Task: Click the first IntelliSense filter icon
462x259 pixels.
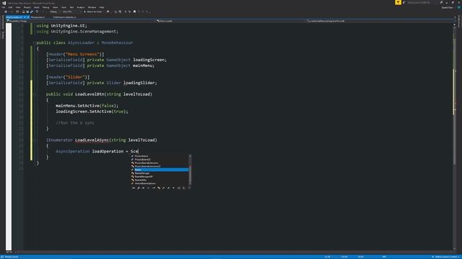Action: pyautogui.click(x=134, y=188)
